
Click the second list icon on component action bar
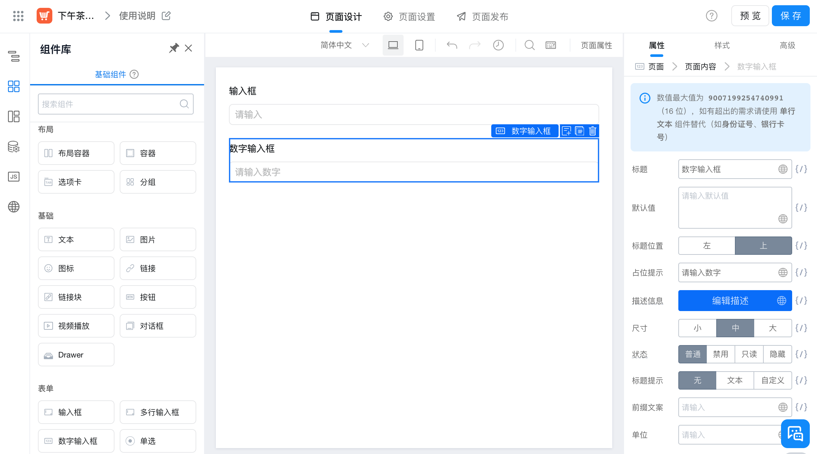(x=580, y=131)
